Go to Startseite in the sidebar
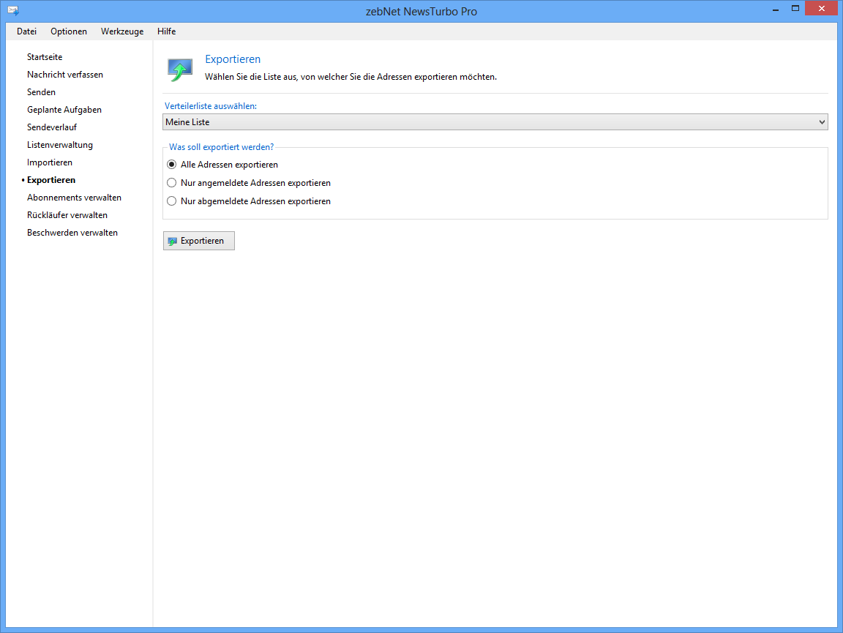 45,57
